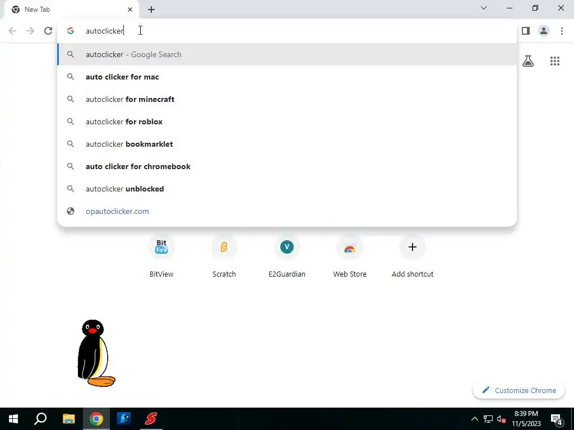Screen dimensions: 574x430
Task: Open a new tab with plus button
Action: coord(151,10)
